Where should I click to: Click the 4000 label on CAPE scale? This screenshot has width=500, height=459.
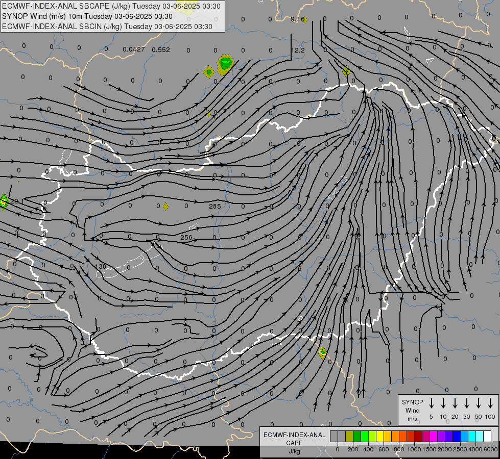(x=475, y=449)
